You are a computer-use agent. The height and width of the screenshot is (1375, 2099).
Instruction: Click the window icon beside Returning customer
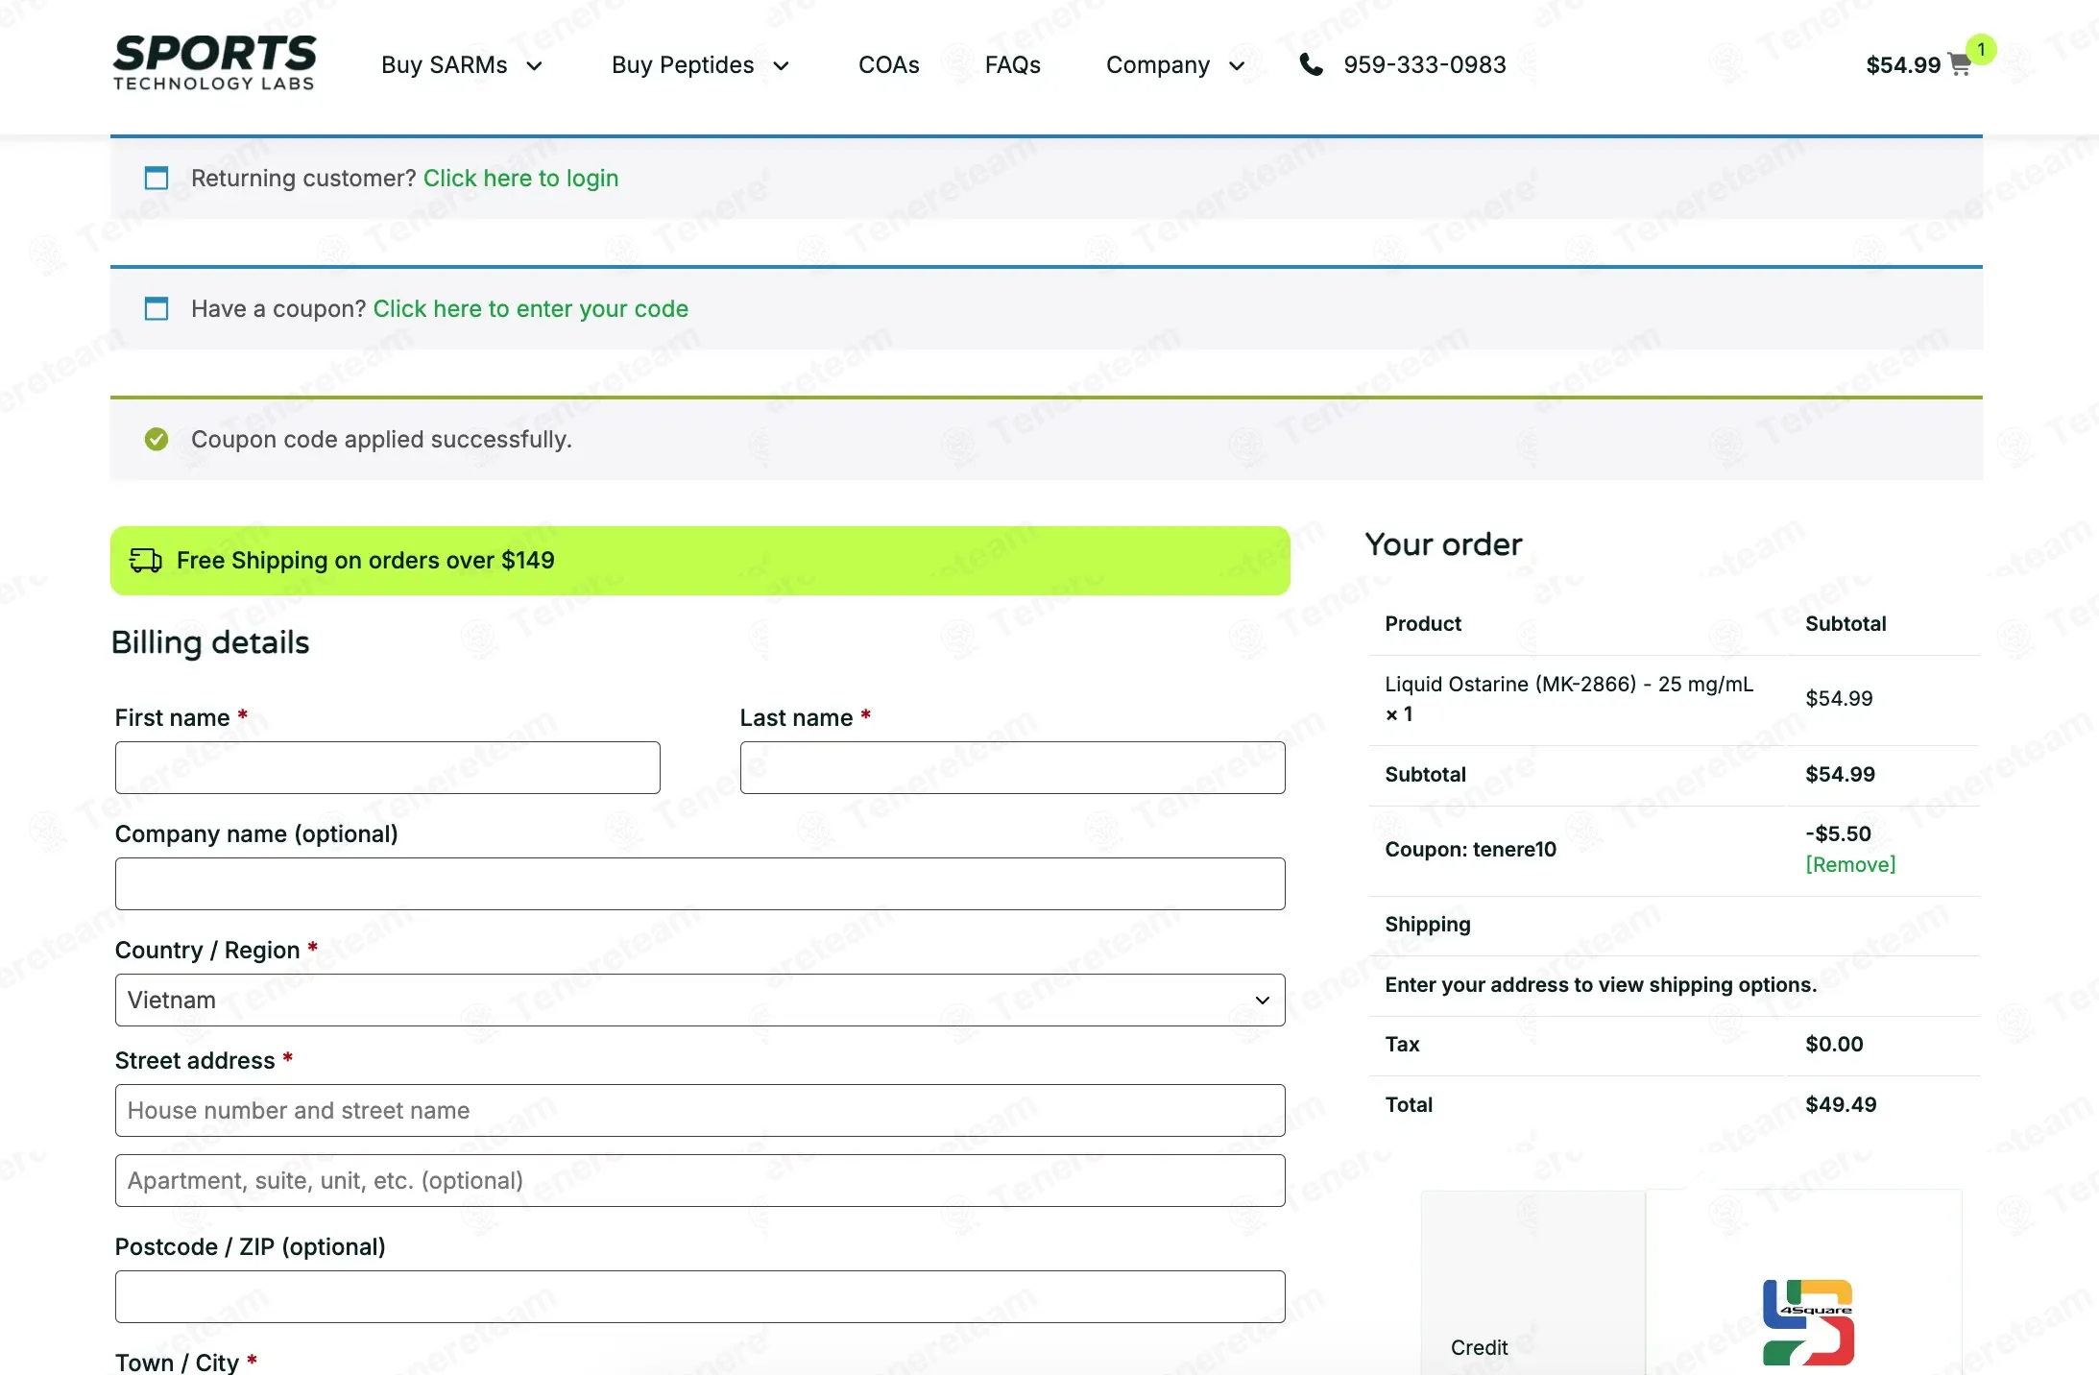coord(156,178)
